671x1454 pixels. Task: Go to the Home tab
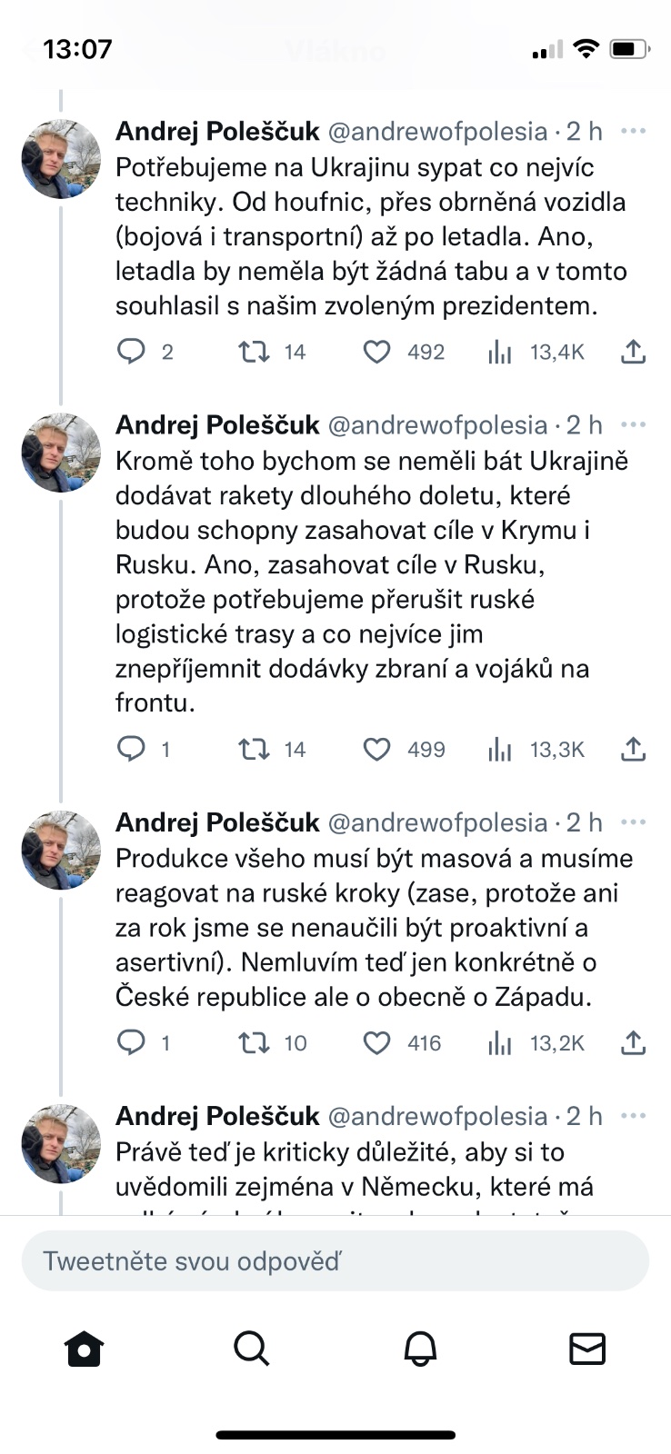tap(85, 1349)
